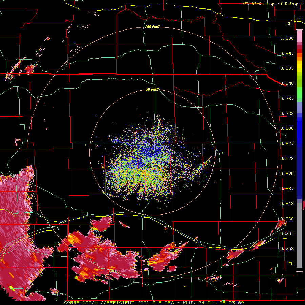Click the 0.787 scale value
Screen dimensions: 305x305
point(287,98)
